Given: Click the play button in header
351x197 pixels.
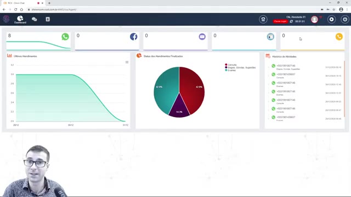Looking at the screenshot, I should [331, 20].
